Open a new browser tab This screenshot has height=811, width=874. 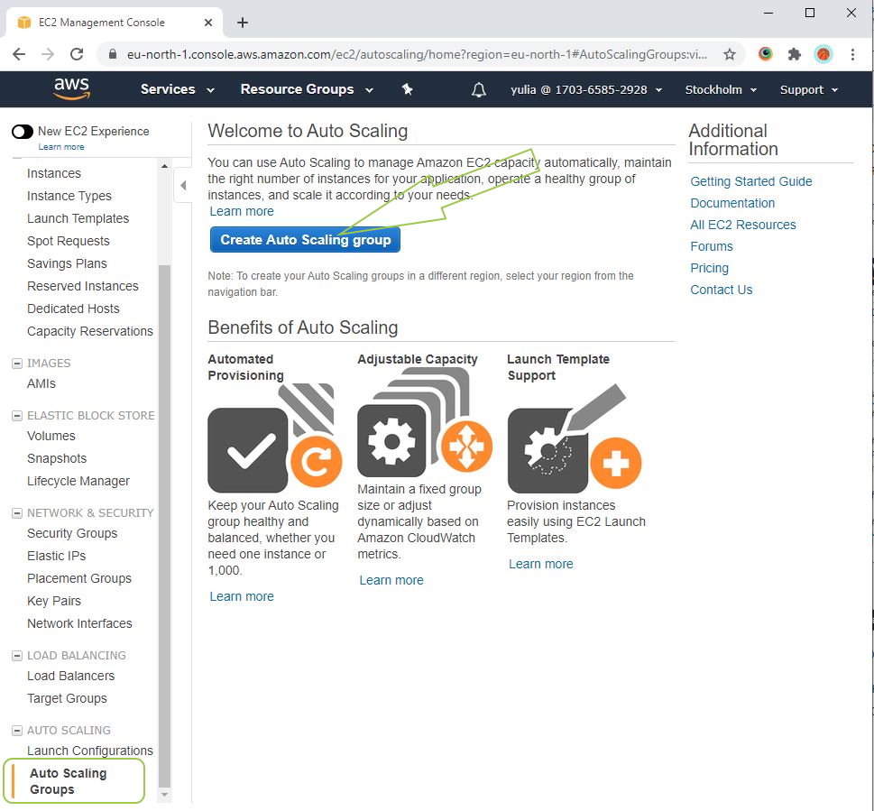pyautogui.click(x=243, y=23)
